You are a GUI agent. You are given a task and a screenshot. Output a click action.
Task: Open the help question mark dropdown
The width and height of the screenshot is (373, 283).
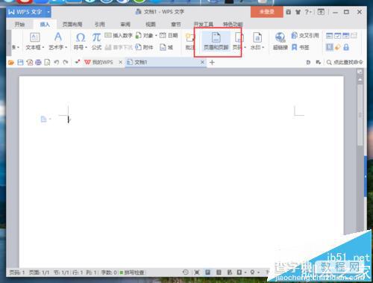308,12
